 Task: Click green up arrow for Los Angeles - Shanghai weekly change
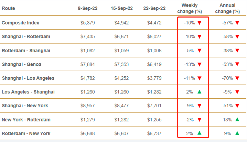coord(199,92)
